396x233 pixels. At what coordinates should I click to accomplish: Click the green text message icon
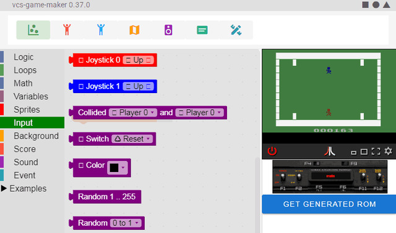(202, 30)
